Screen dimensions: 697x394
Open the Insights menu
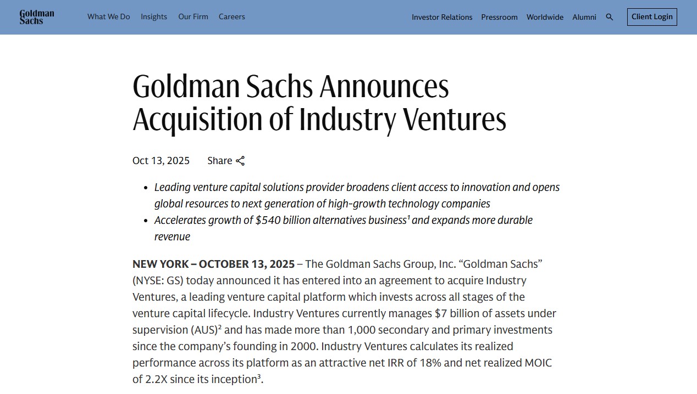point(154,17)
